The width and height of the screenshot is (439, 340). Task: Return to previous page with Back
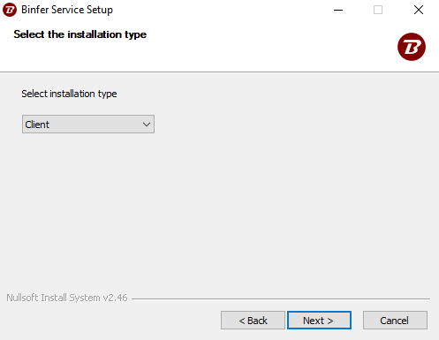click(x=253, y=321)
